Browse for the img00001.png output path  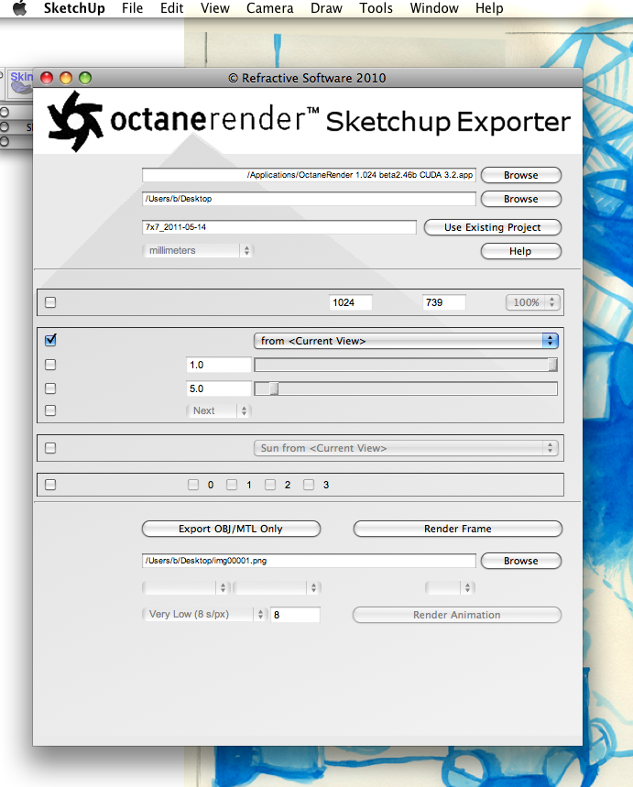tap(521, 561)
